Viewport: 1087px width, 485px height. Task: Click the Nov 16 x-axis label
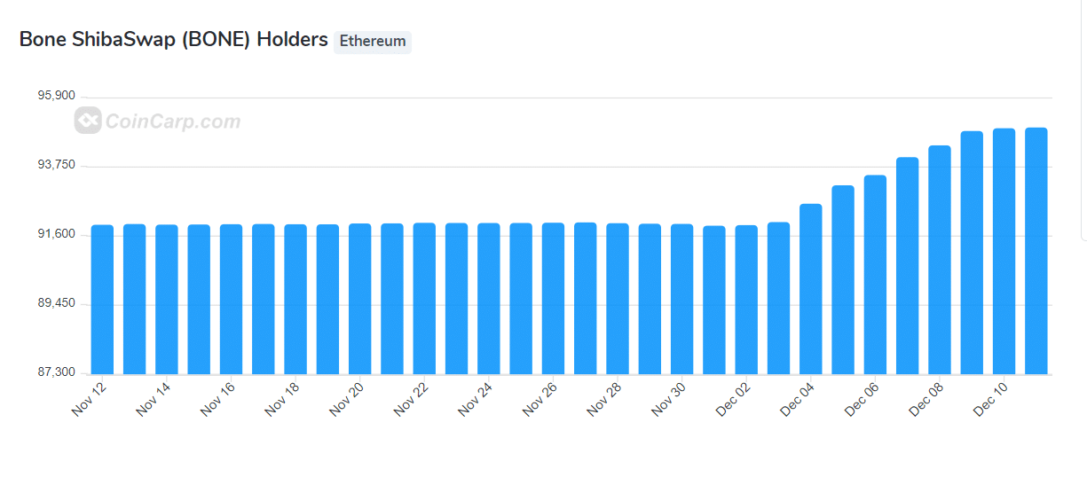coord(217,399)
